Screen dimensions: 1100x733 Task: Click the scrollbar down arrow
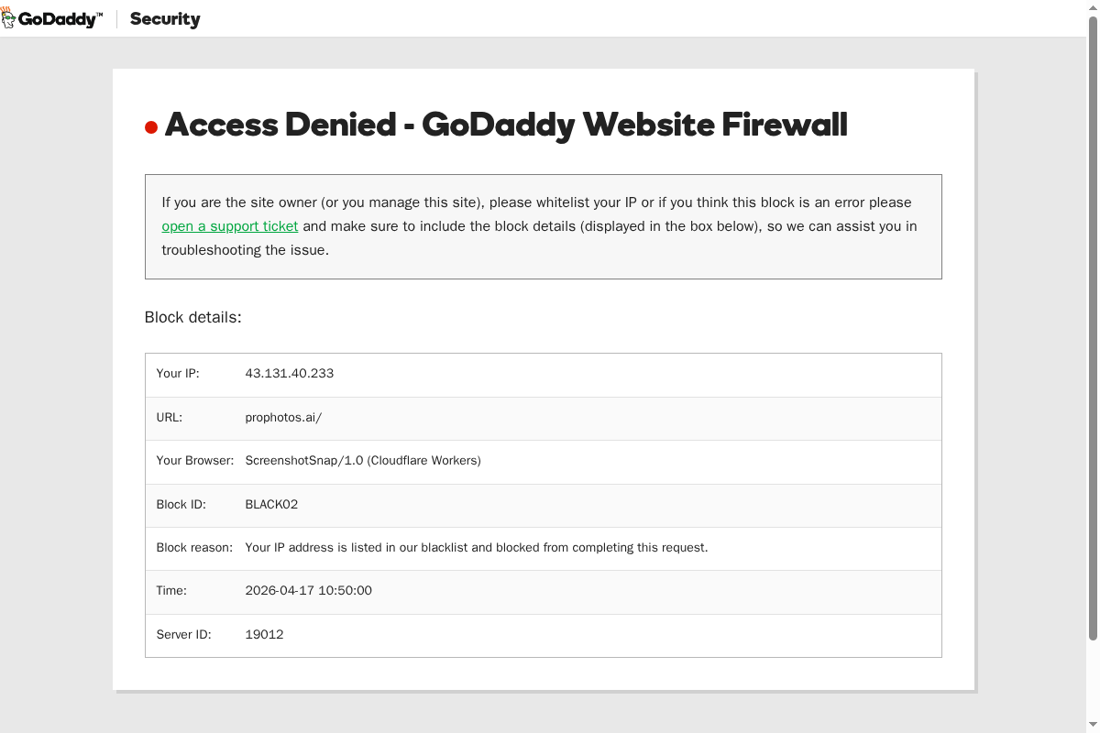point(1093,726)
